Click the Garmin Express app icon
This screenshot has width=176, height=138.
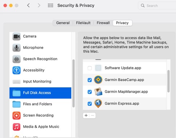[98, 103]
